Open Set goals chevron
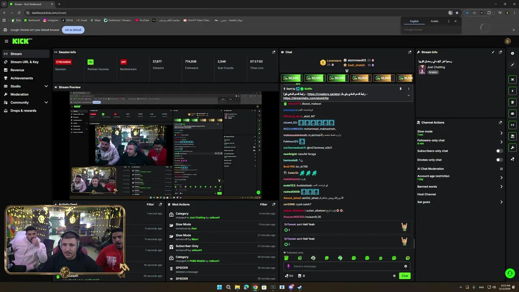The image size is (519, 292). (501, 202)
